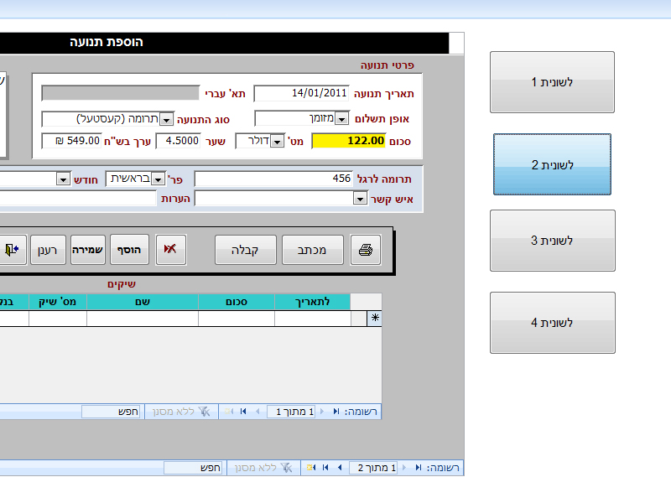Click into the הערות notes field
The width and height of the screenshot is (671, 503).
pyautogui.click(x=77, y=199)
